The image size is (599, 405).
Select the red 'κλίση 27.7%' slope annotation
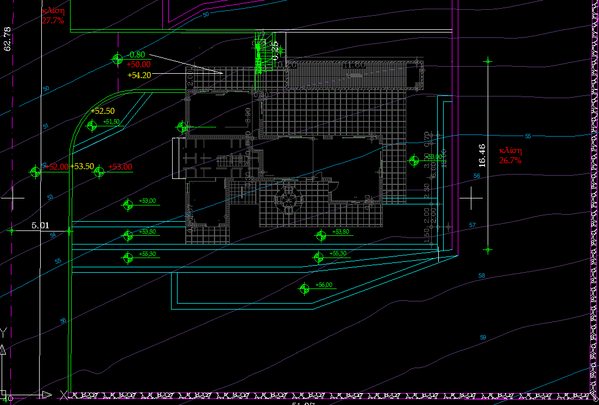53,16
